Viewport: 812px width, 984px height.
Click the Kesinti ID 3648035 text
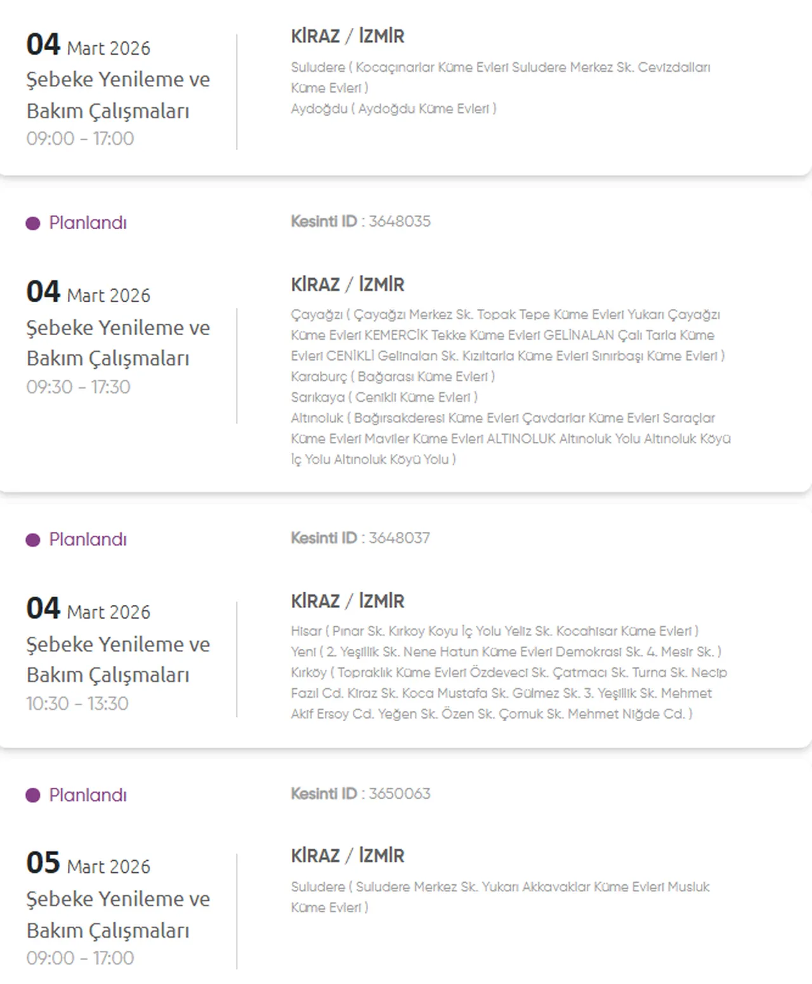[x=360, y=222]
